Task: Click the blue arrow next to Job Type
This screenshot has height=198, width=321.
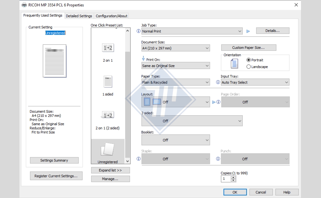Action: coord(248,31)
